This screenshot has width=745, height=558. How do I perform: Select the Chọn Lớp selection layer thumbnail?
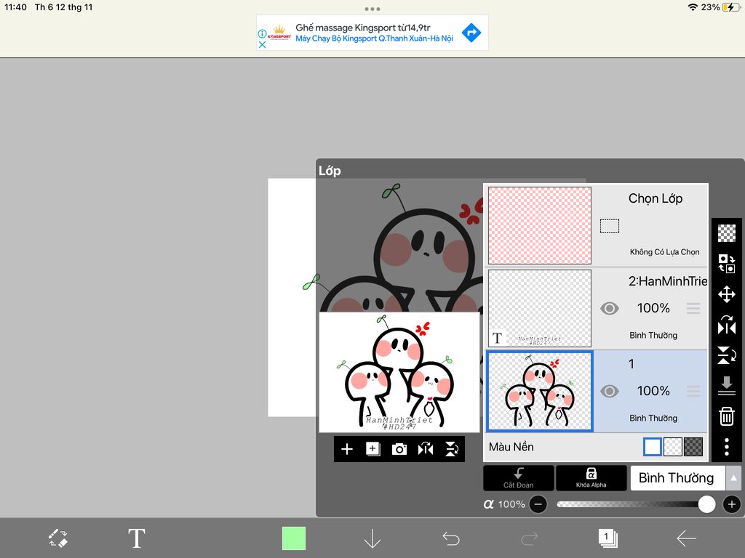point(540,225)
